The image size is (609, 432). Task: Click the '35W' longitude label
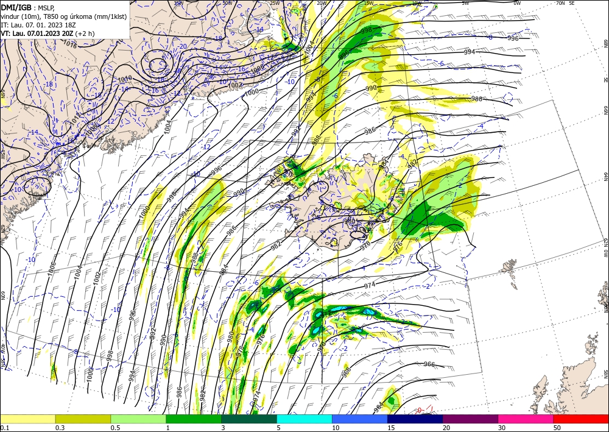[178, 3]
